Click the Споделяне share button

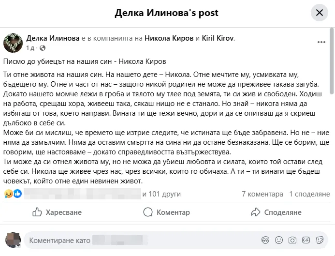pos(276,212)
